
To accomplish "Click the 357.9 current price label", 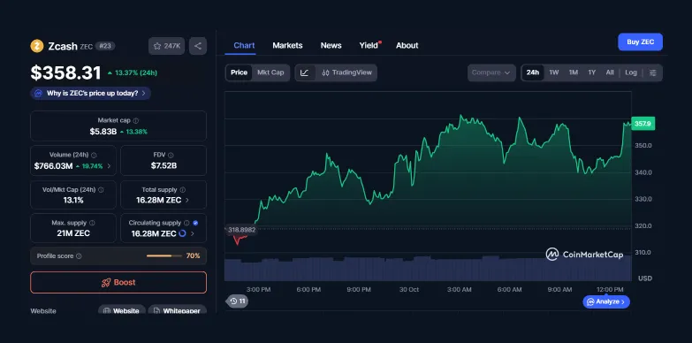I will coord(643,124).
